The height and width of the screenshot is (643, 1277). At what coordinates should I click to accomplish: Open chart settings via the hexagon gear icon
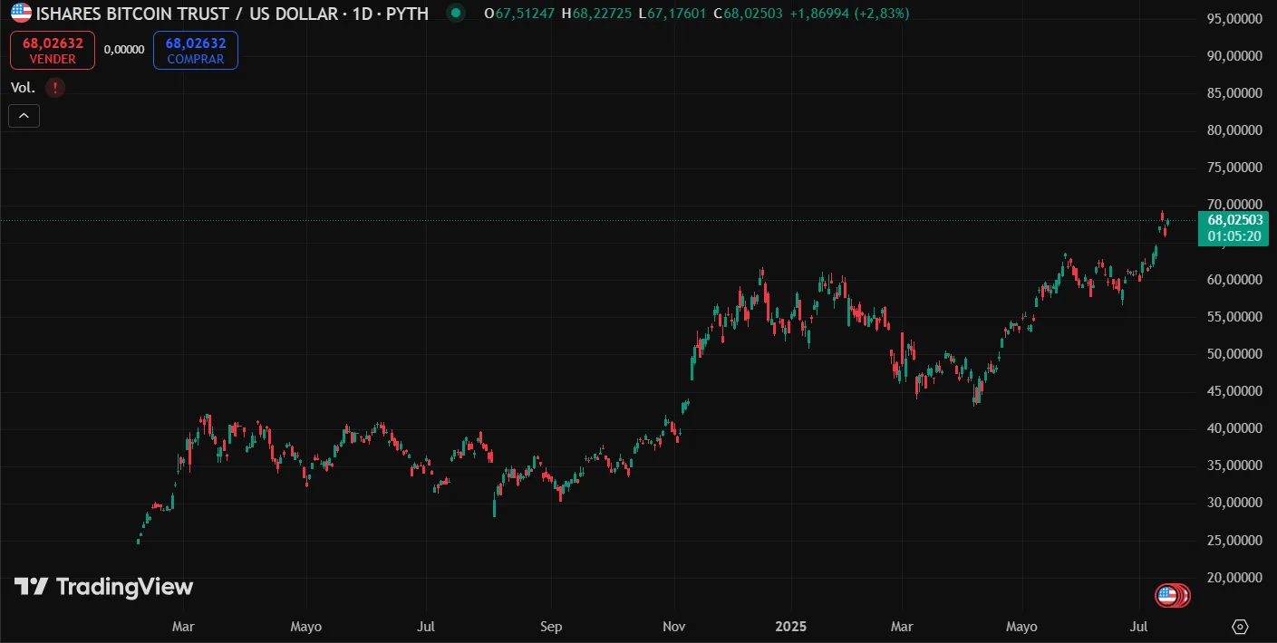pyautogui.click(x=1240, y=627)
